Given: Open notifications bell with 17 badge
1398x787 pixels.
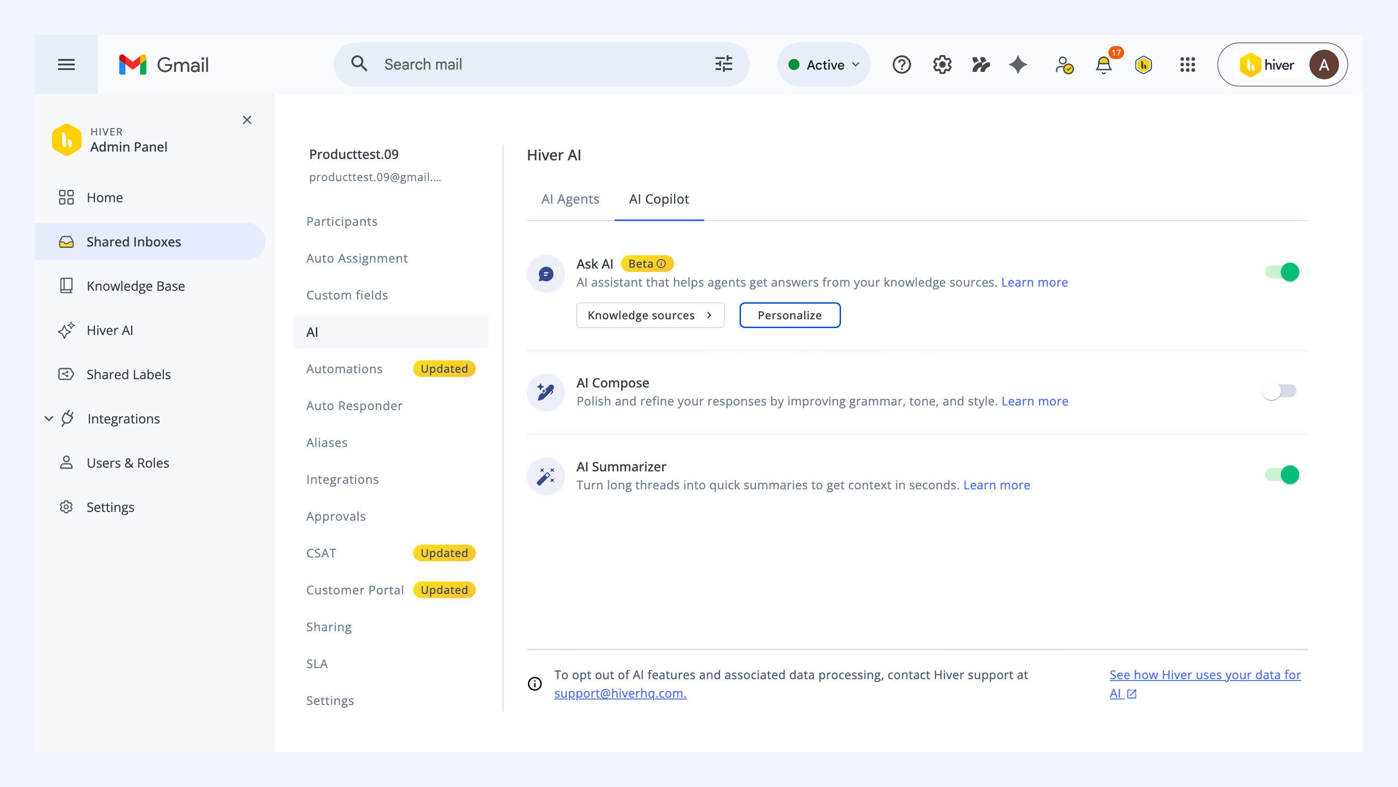Looking at the screenshot, I should tap(1103, 65).
